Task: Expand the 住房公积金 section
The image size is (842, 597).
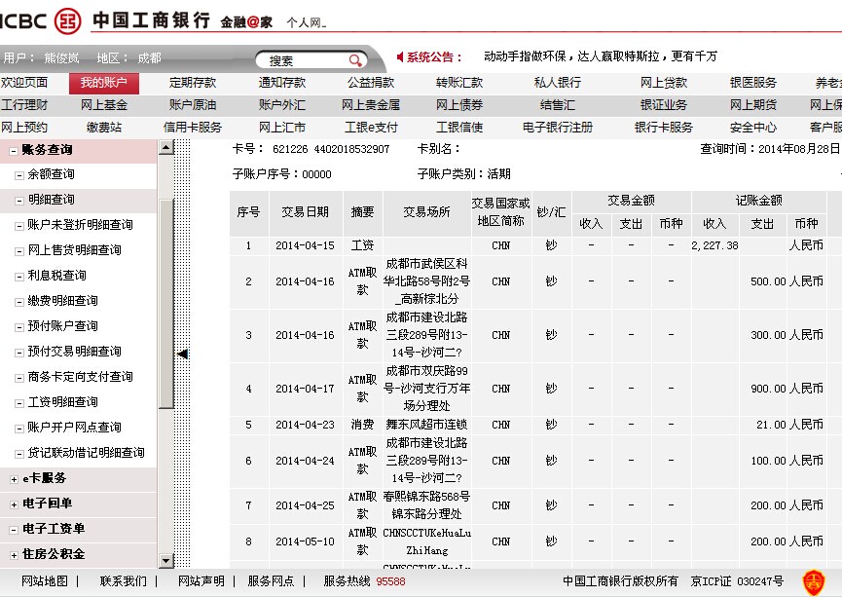Action: tap(14, 555)
